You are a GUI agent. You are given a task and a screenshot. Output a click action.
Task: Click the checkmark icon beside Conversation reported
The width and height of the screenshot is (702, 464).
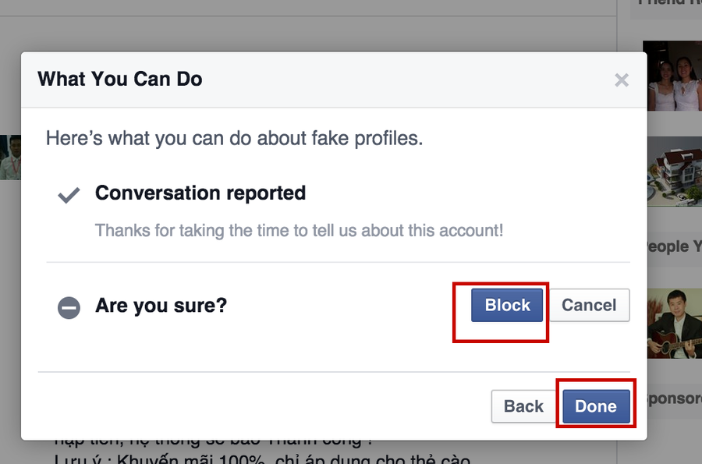pyautogui.click(x=69, y=195)
